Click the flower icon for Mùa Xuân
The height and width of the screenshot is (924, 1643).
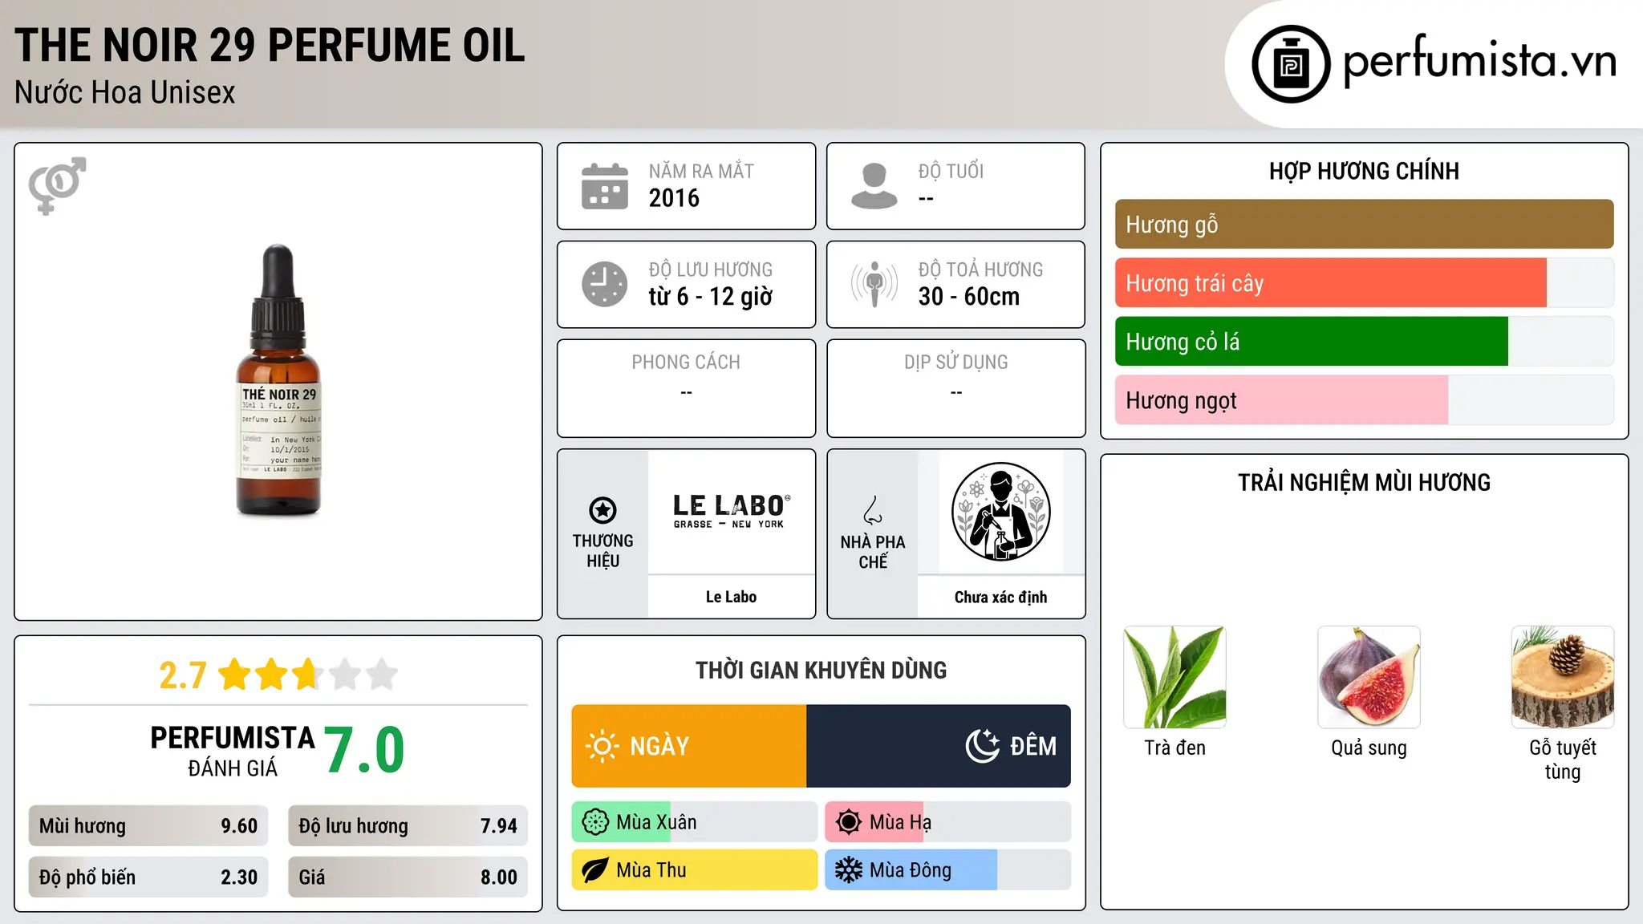[595, 822]
